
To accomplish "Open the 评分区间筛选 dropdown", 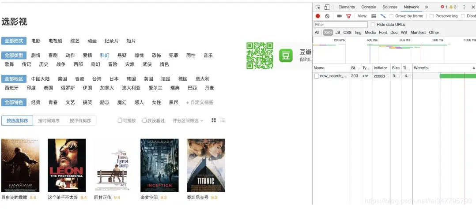I will click(x=188, y=121).
